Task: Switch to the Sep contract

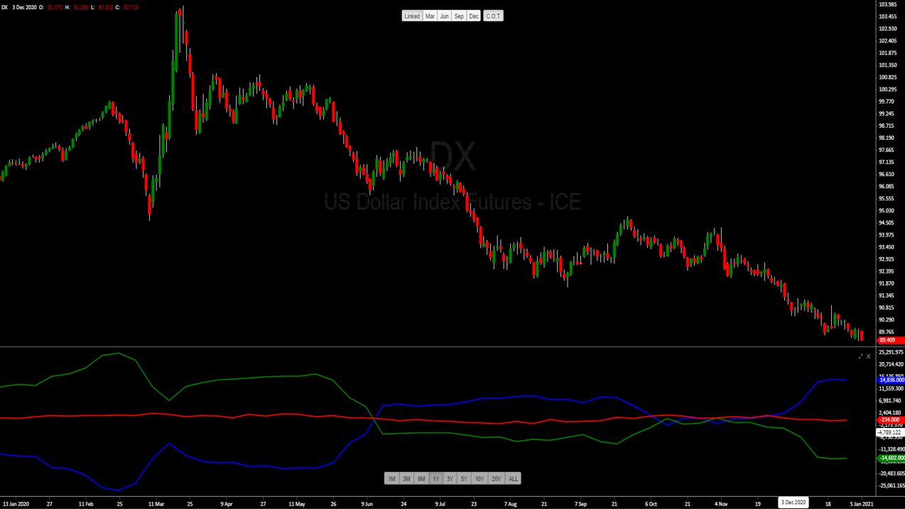Action: tap(459, 16)
